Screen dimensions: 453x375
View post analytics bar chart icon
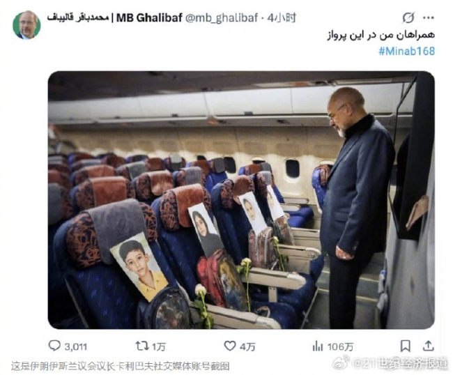pyautogui.click(x=318, y=346)
